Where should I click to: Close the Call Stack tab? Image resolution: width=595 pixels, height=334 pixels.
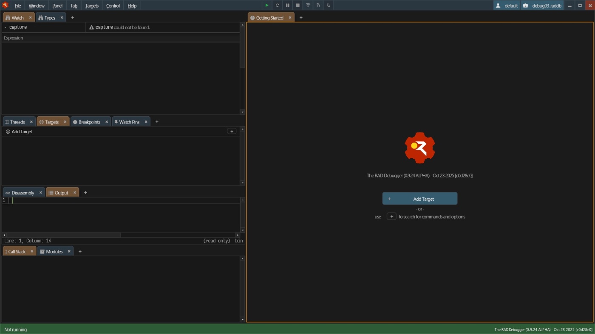tap(31, 251)
